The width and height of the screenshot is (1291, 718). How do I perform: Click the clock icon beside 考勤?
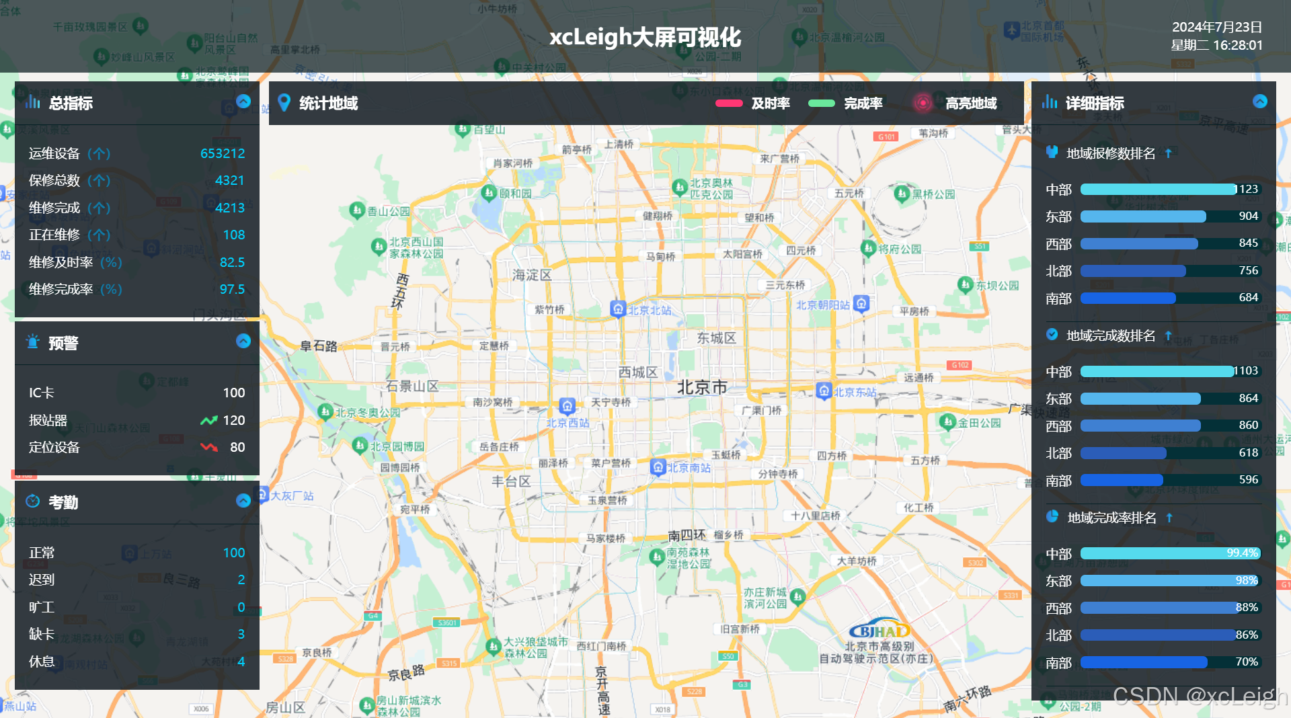point(32,501)
